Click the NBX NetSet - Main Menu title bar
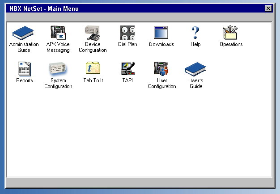This screenshot has width=280, height=194. tap(134, 8)
